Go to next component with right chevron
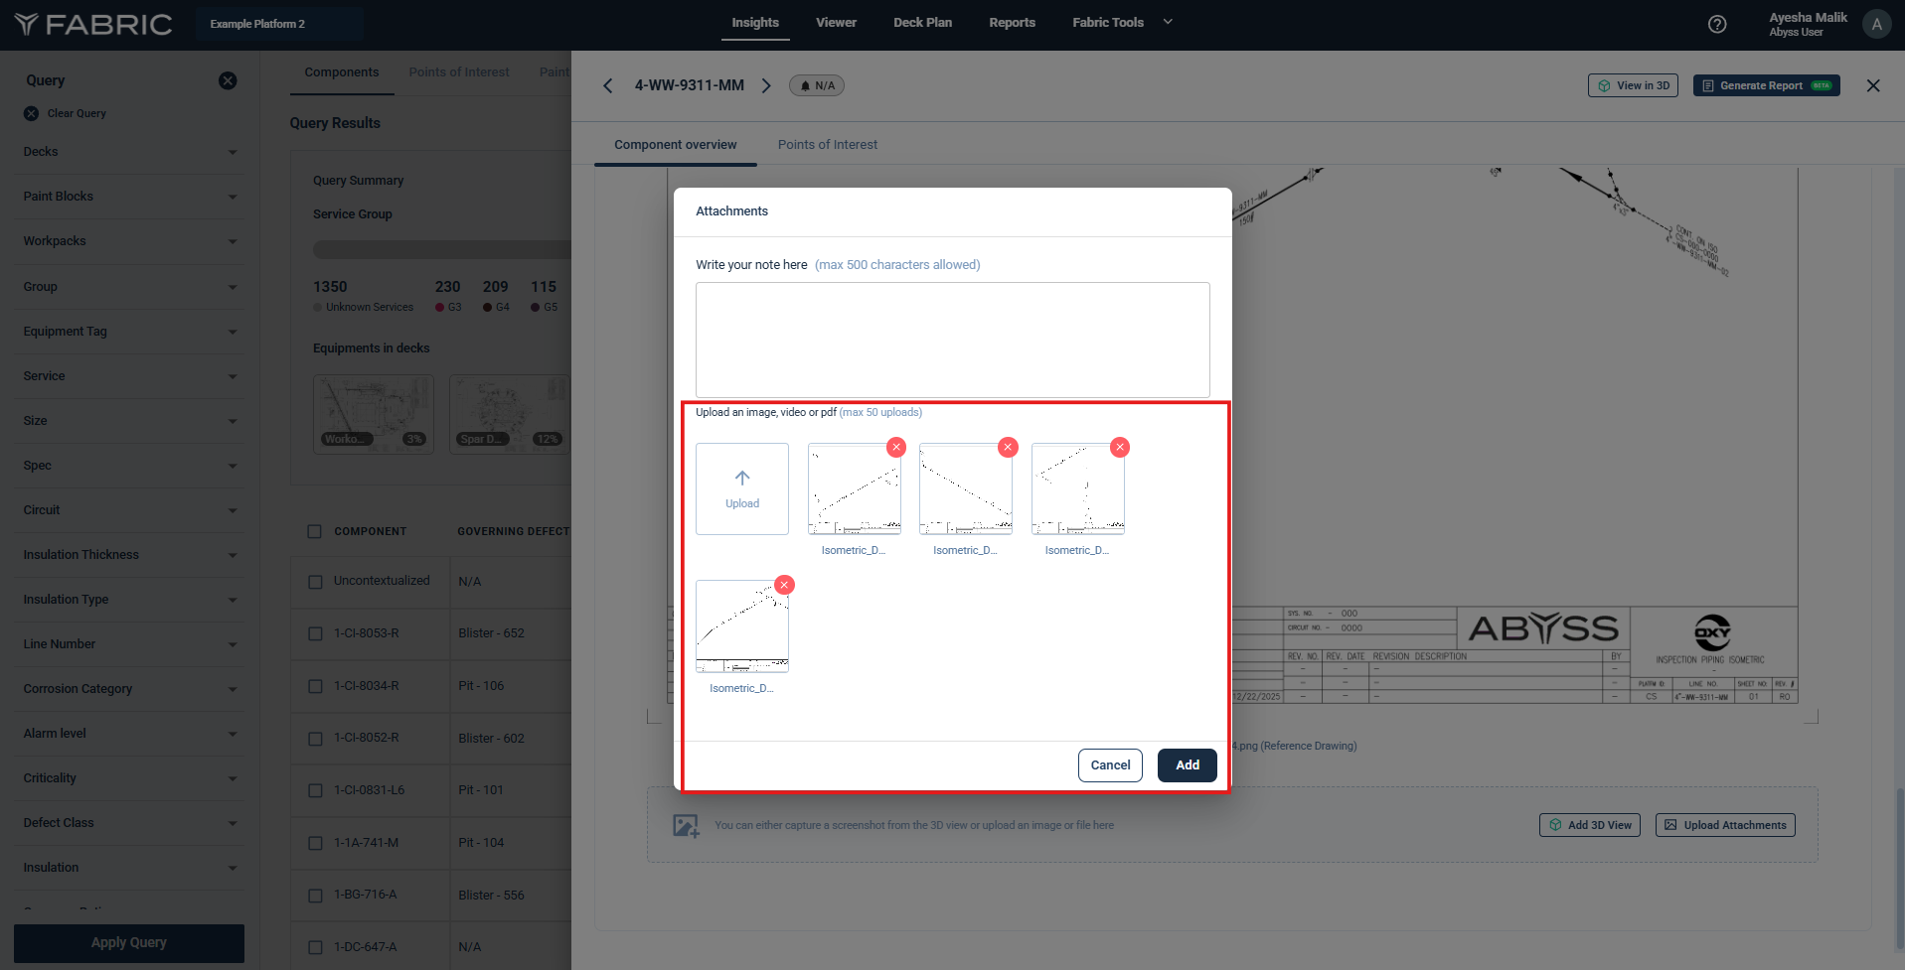 click(x=766, y=85)
